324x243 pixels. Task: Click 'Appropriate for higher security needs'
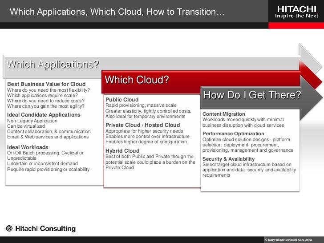(144, 131)
